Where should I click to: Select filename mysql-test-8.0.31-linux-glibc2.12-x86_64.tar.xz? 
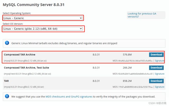click(x=27, y=74)
